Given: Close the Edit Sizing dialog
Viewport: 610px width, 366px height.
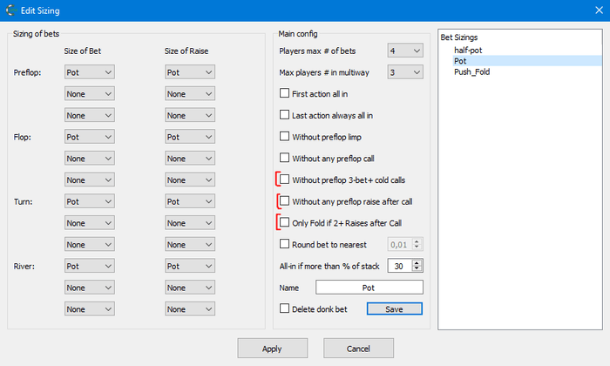Looking at the screenshot, I should [600, 10].
